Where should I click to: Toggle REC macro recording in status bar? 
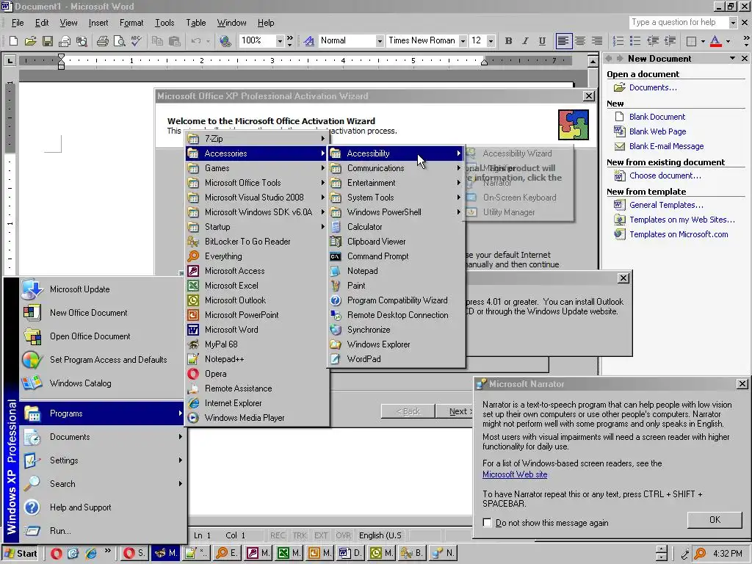(277, 535)
